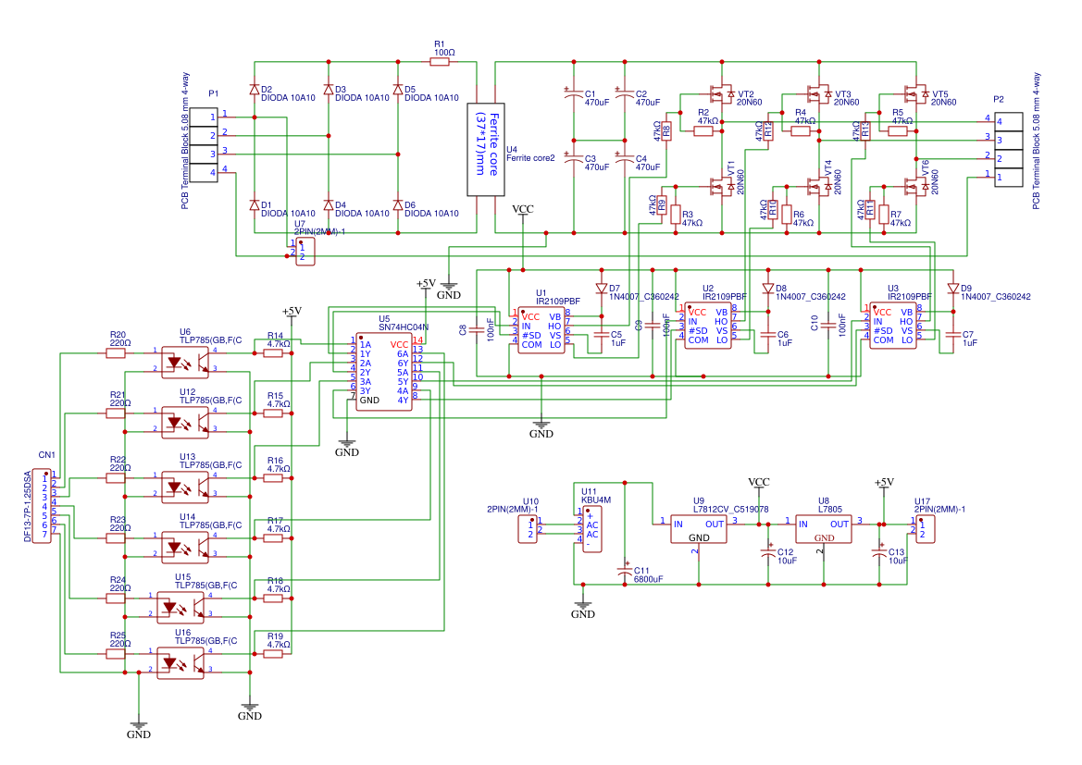Image resolution: width=1082 pixels, height=765 pixels.
Task: Click the CN1 DF13-7P connector symbol
Action: pos(43,505)
